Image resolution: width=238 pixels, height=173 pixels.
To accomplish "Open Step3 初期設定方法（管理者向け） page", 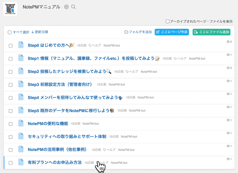I will pyautogui.click(x=60, y=84).
